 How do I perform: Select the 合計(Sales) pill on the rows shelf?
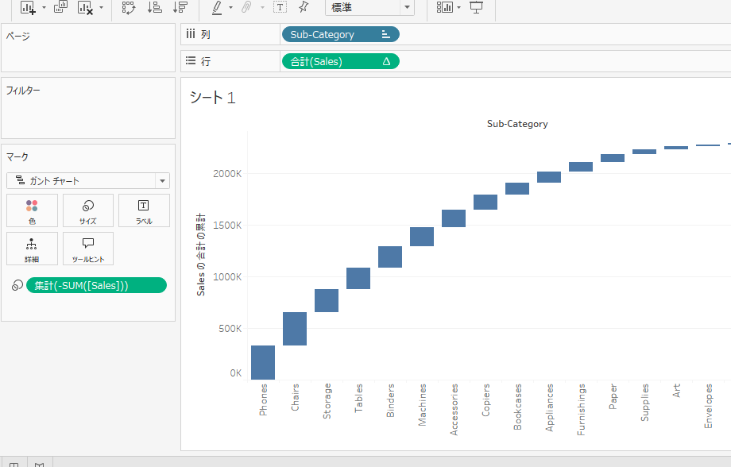[341, 61]
